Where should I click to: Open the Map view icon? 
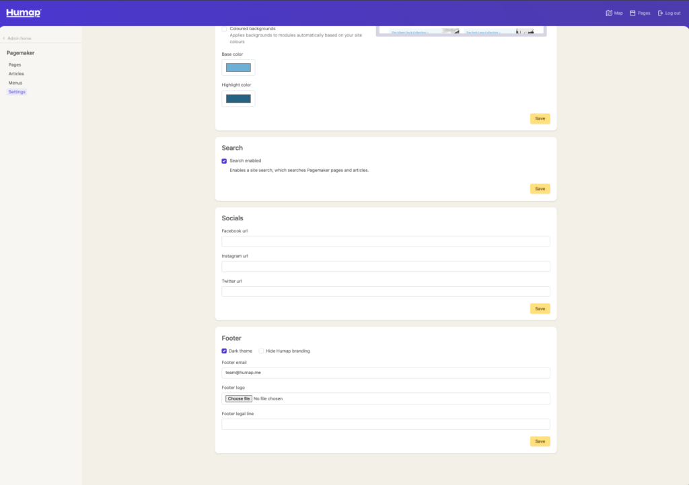point(609,13)
